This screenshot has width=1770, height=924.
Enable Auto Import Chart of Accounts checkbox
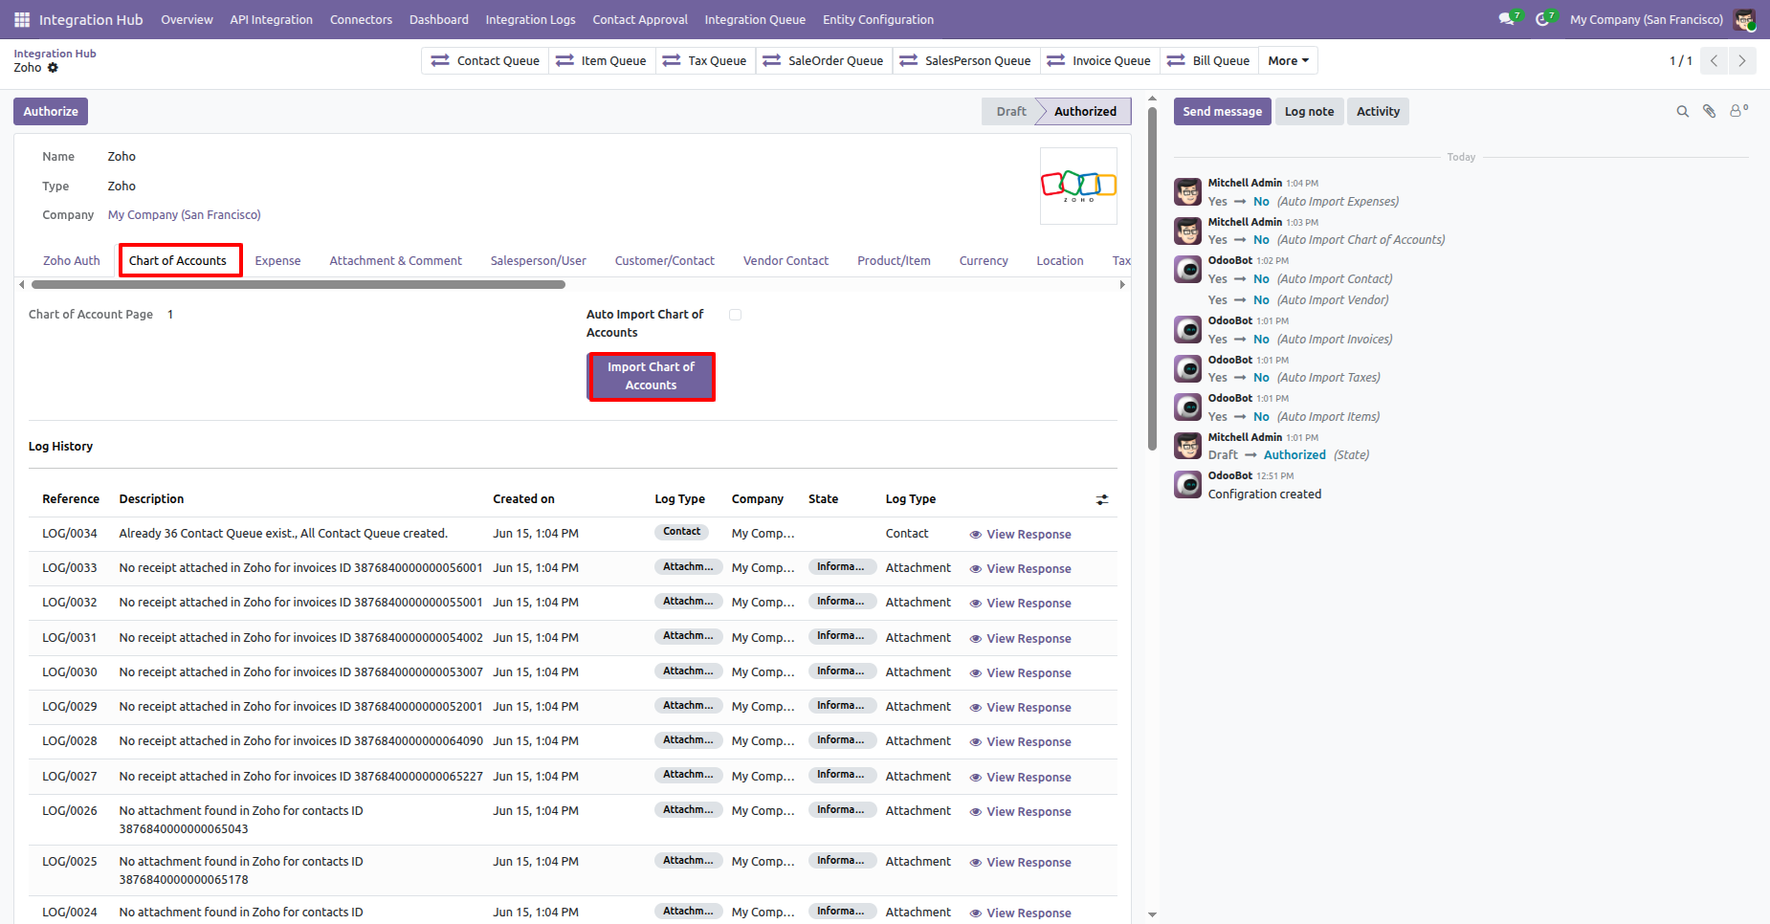[735, 315]
